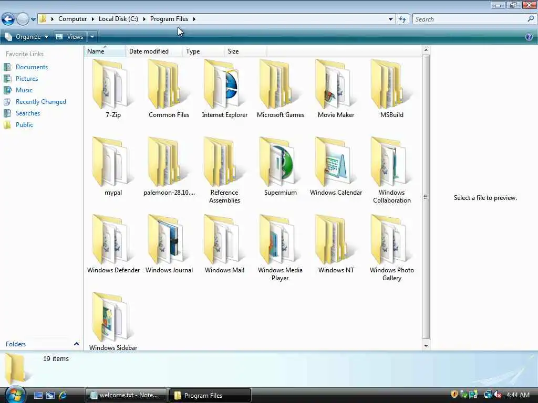Select the palemoon-28.10 folder
Screen dimensions: 538x403
169,166
